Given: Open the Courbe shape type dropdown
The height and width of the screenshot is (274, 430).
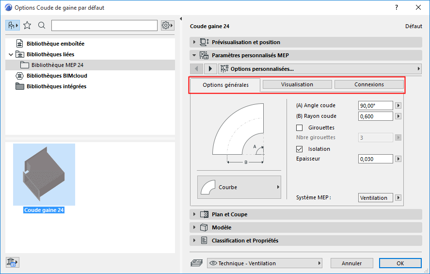Looking at the screenshot, I should tap(239, 187).
